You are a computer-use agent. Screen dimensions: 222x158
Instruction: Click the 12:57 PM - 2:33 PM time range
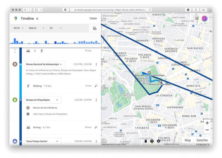[x=82, y=64]
